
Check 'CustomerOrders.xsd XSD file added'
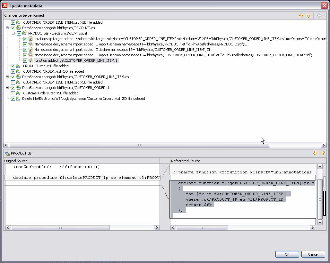click(13, 93)
